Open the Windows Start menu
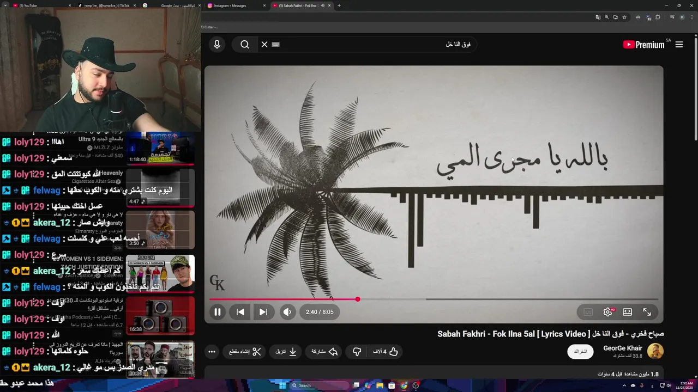 [x=282, y=385]
